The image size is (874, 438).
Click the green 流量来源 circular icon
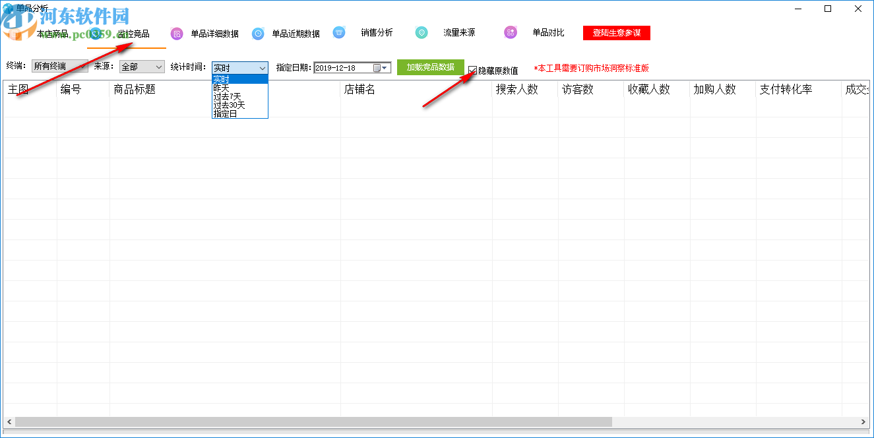[421, 32]
